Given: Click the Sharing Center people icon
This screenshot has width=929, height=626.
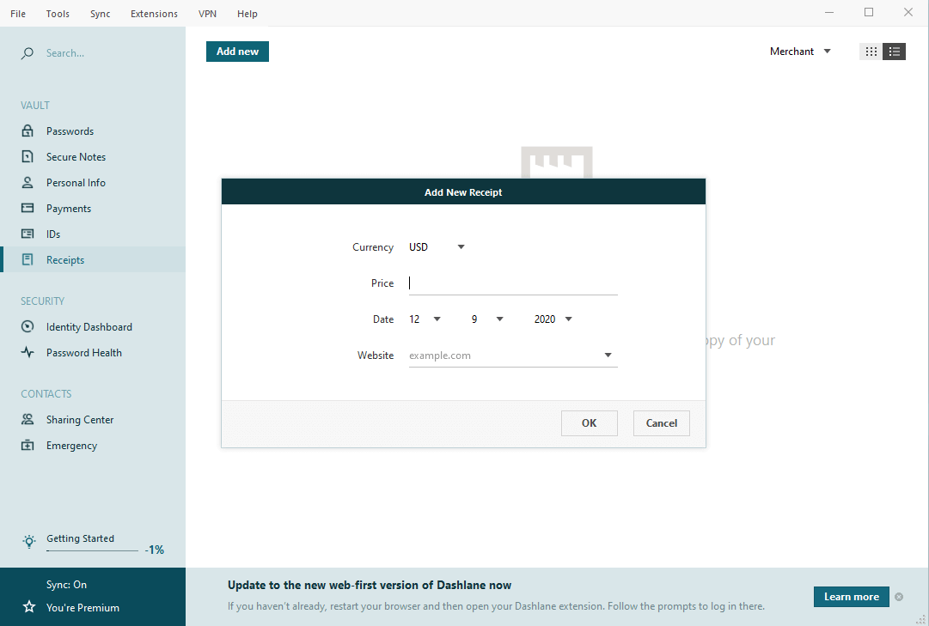Looking at the screenshot, I should [x=28, y=419].
